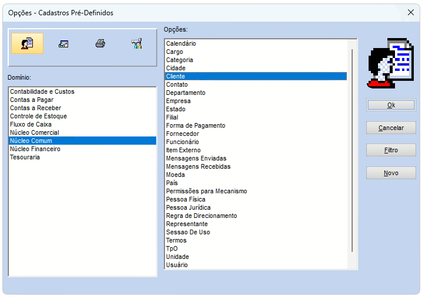Open the chart window toolbar icon
This screenshot has width=422, height=297.
(x=63, y=44)
